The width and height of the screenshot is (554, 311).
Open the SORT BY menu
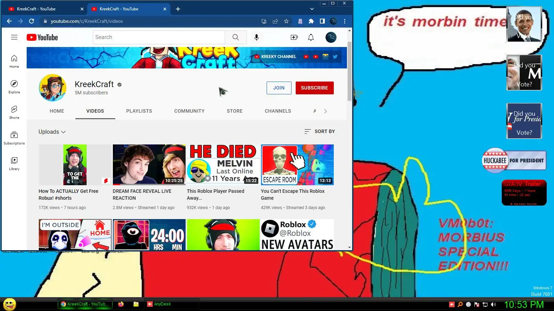(320, 131)
